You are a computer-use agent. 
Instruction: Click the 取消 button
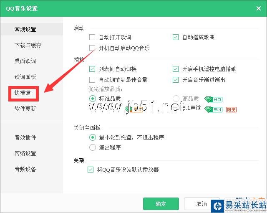[202, 204]
